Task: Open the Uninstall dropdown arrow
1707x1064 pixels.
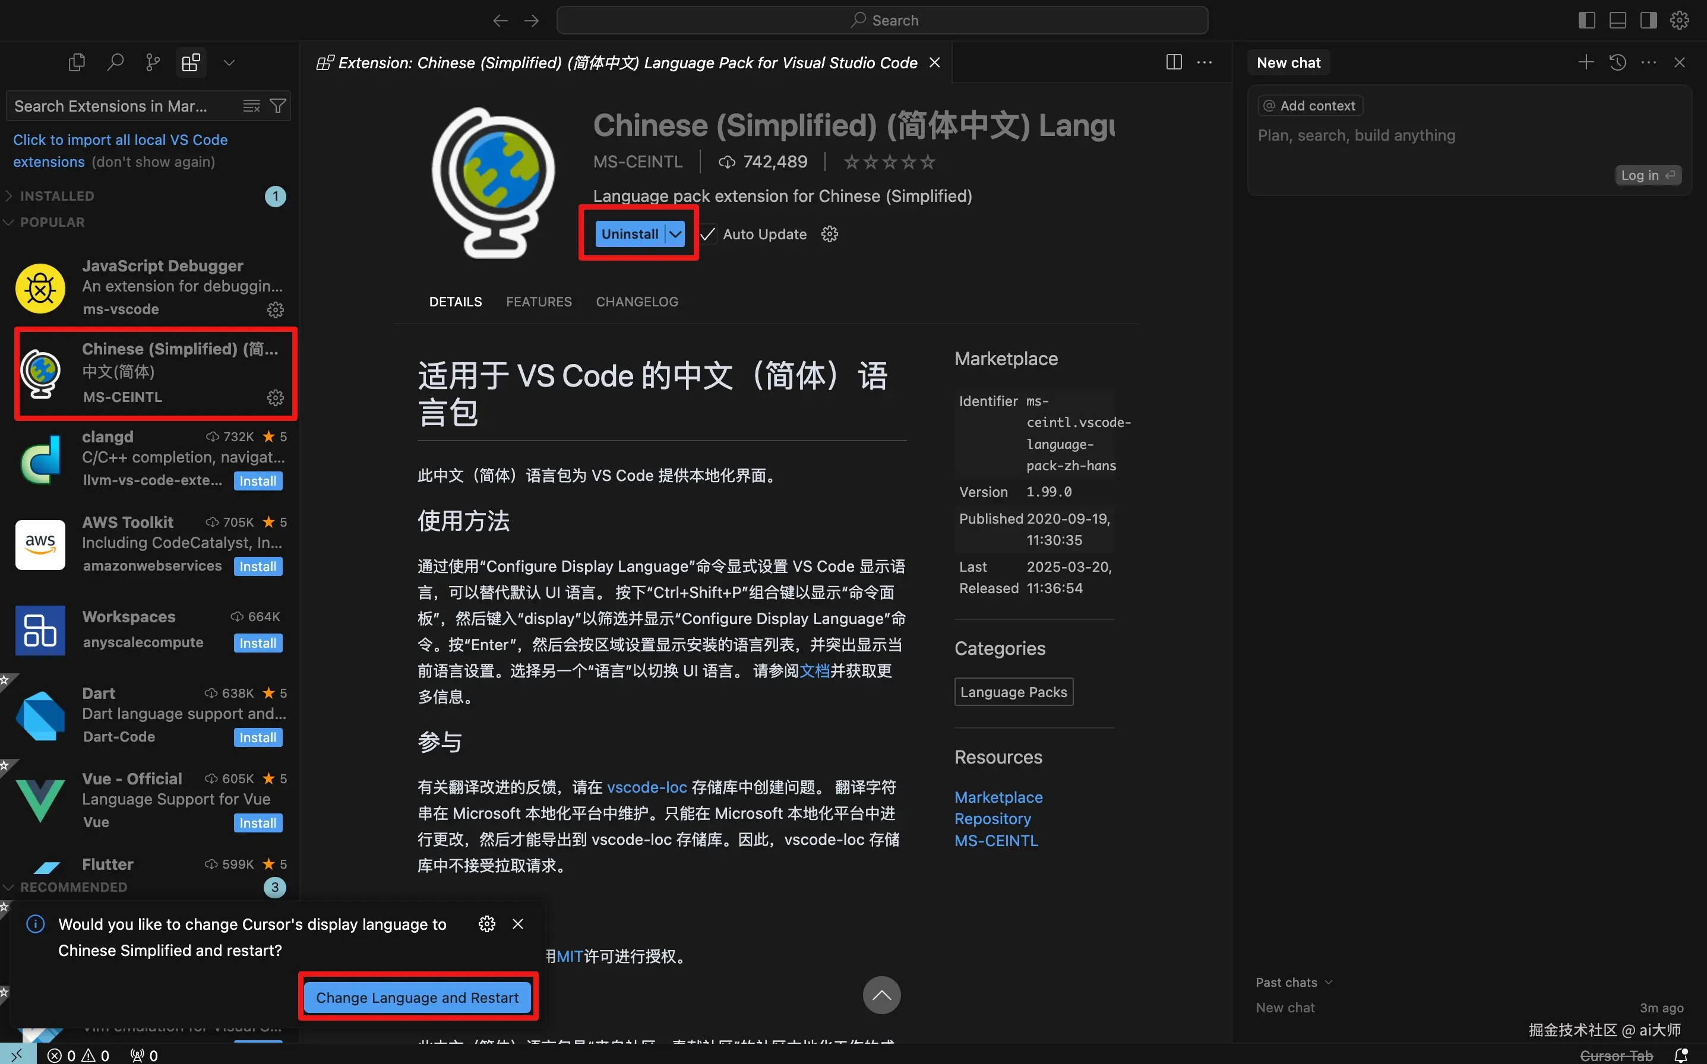Action: click(675, 235)
